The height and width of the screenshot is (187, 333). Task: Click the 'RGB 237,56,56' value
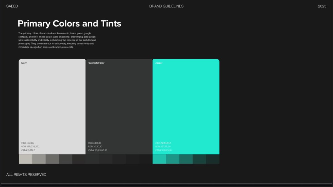coord(163,146)
